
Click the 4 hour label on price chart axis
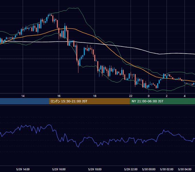[x=185, y=96]
